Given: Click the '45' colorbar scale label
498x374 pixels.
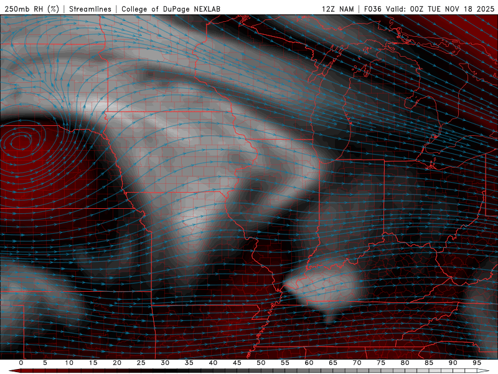Looking at the screenshot, I should [x=237, y=363].
